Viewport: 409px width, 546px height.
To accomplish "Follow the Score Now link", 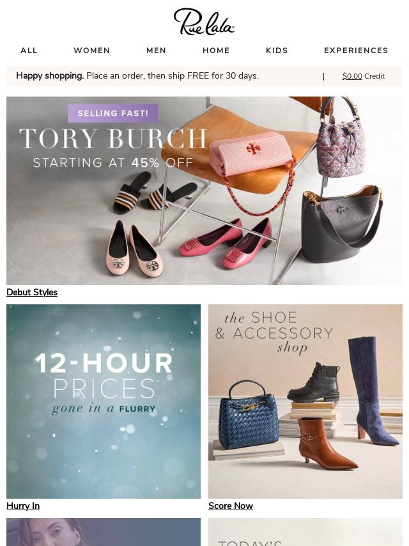I will point(231,506).
